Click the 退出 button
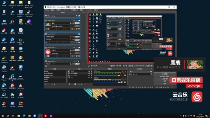210x118 pixels. [x=165, y=84]
